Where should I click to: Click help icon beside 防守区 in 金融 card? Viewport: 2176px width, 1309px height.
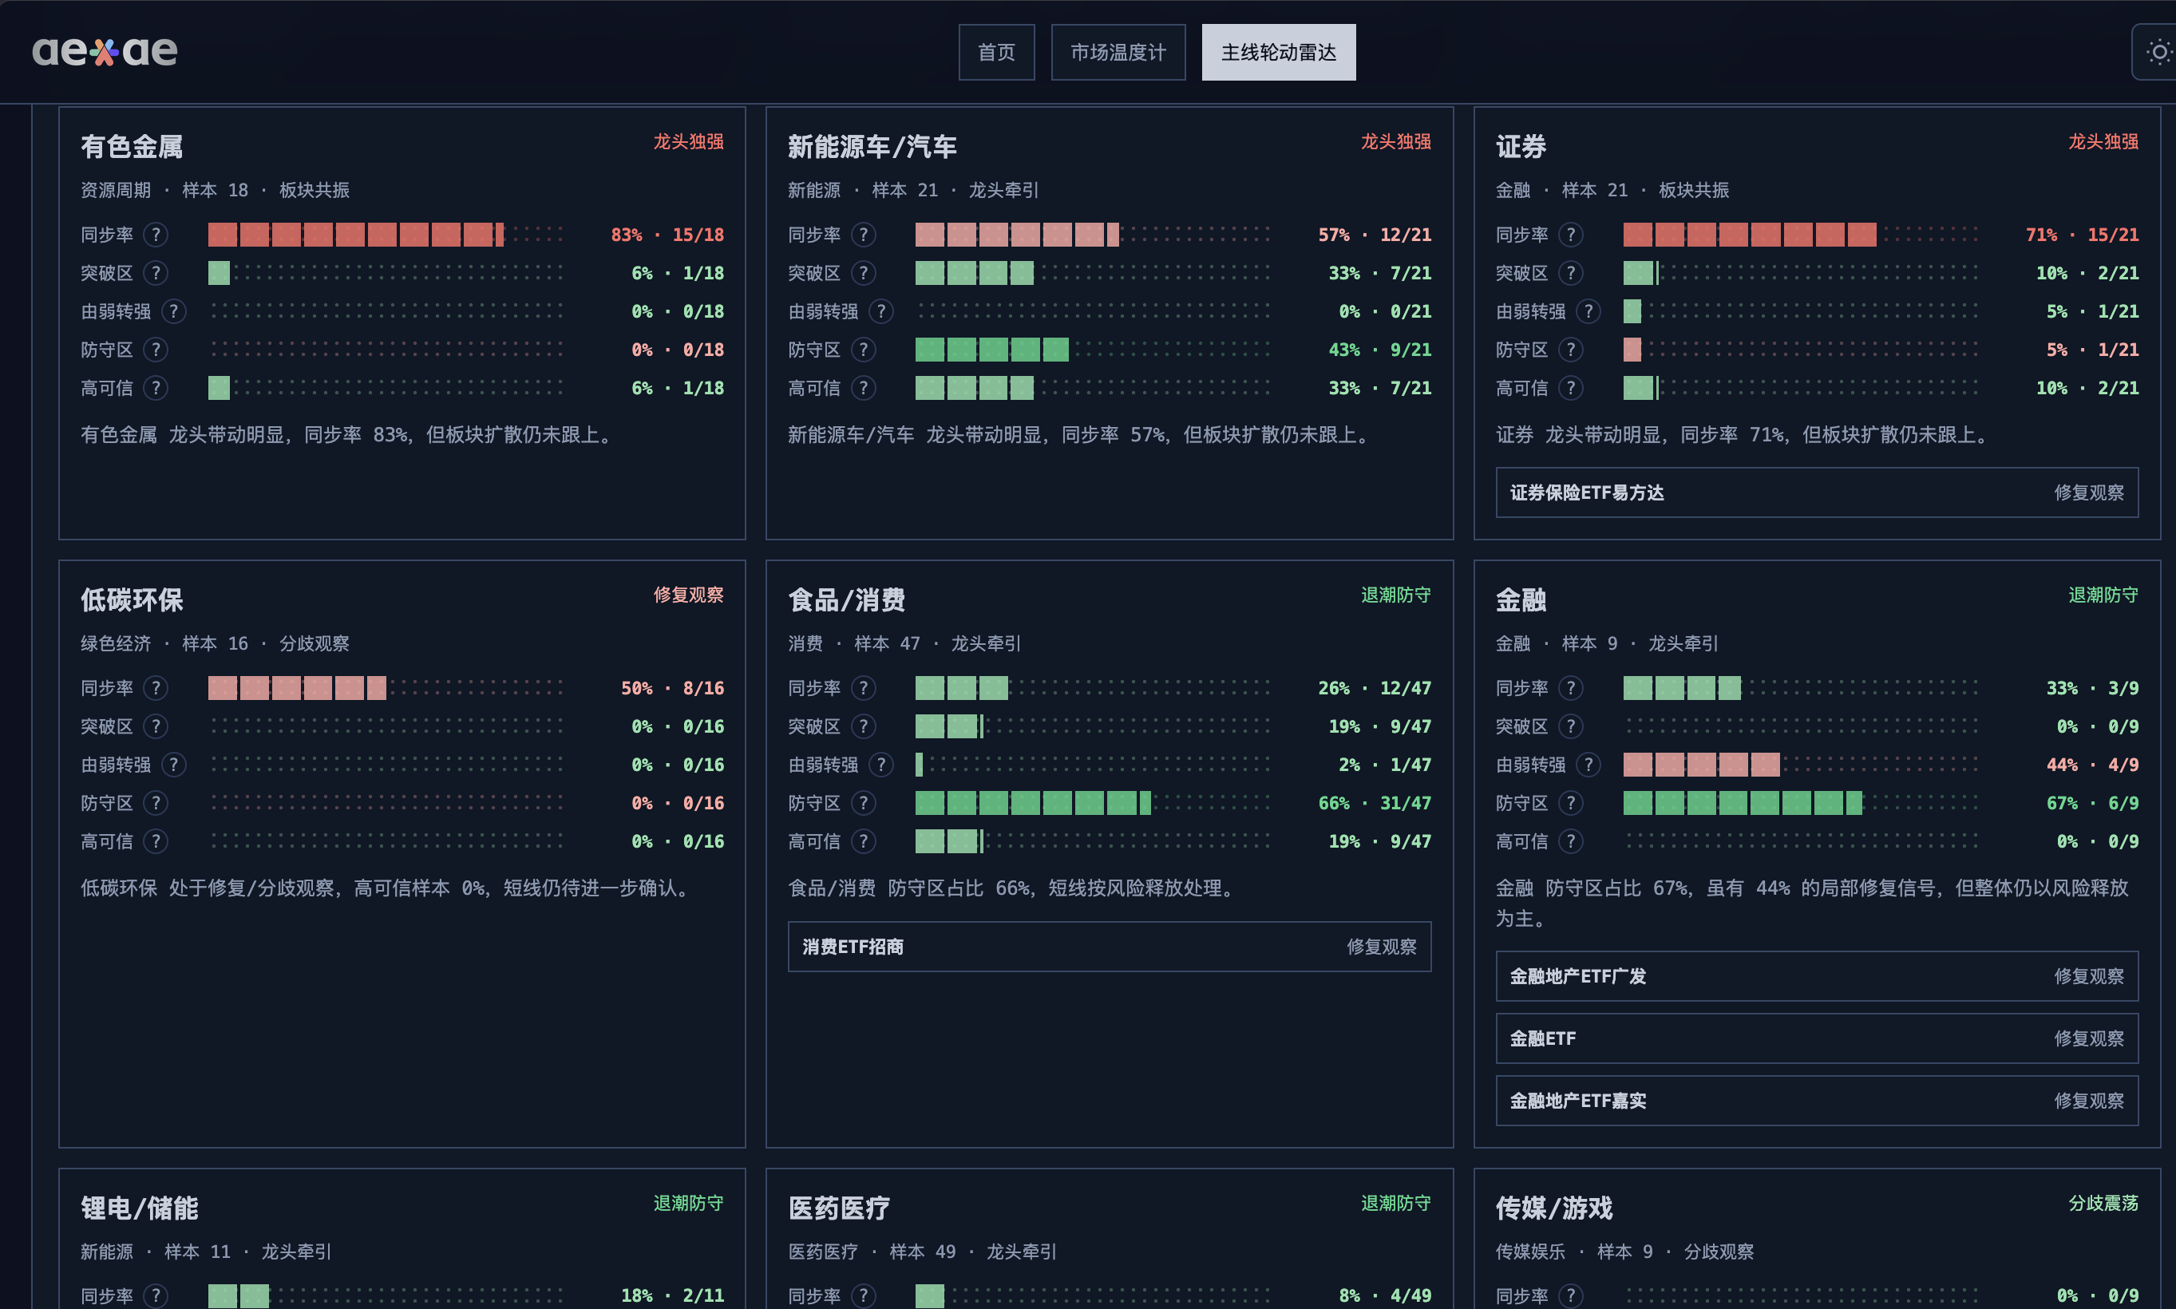(1571, 803)
